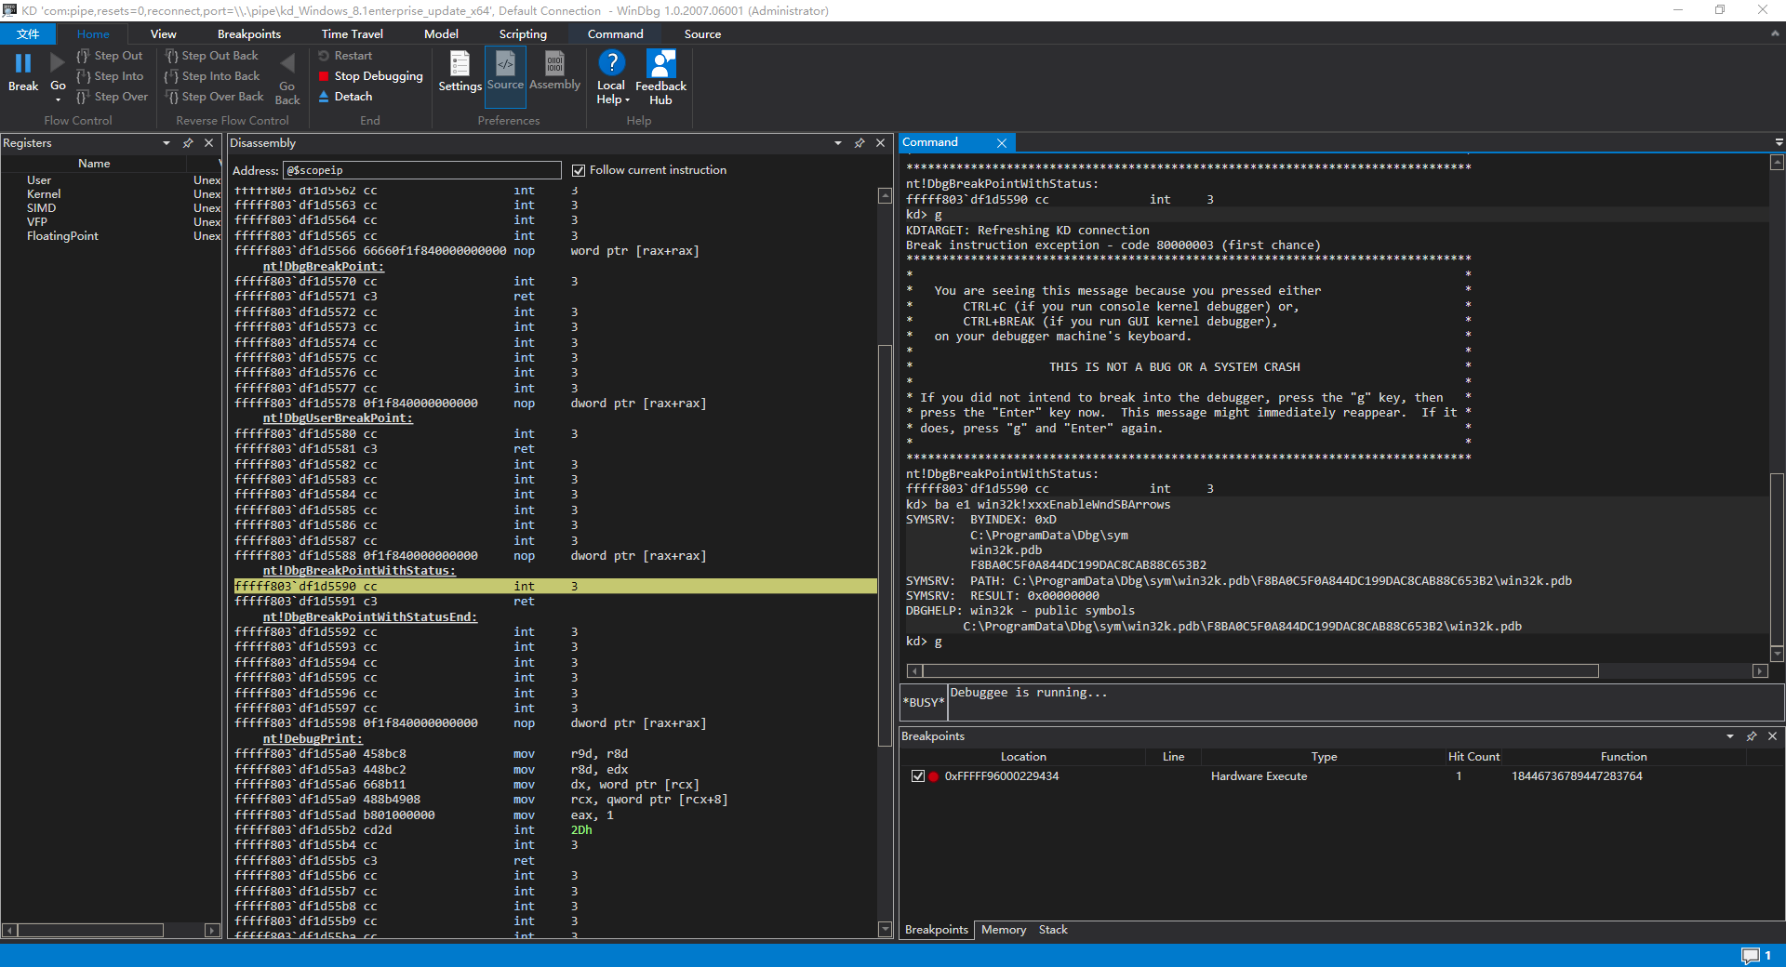Toggle Follow current instruction checkbox
This screenshot has width=1786, height=967.
[x=579, y=170]
